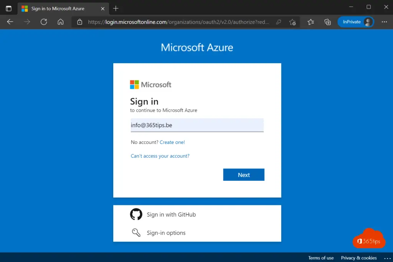Open Can't access your account? link
393x262 pixels.
point(160,156)
